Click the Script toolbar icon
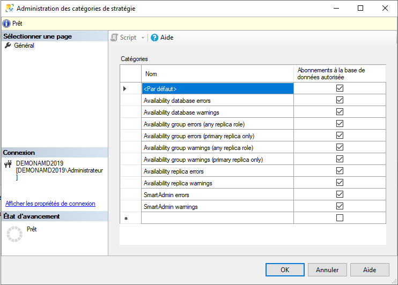Screen dimensions: 398x285 click(114, 37)
